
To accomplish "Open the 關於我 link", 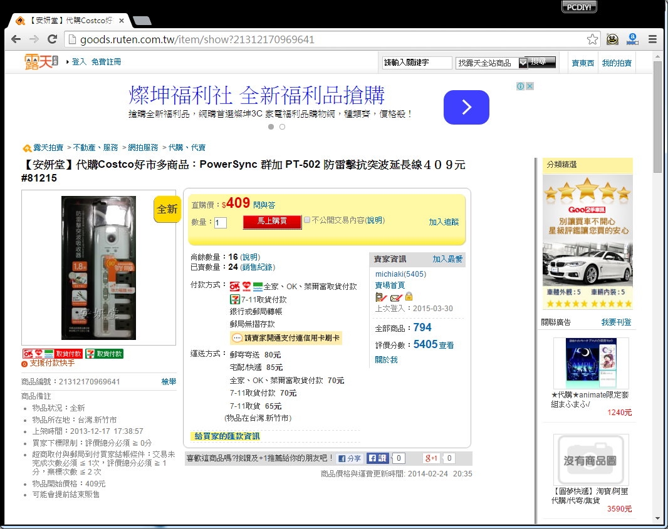I will tap(386, 360).
